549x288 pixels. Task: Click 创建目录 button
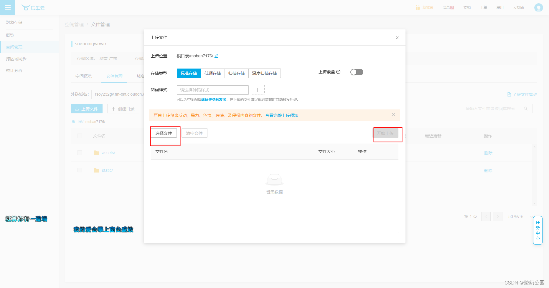coord(123,109)
